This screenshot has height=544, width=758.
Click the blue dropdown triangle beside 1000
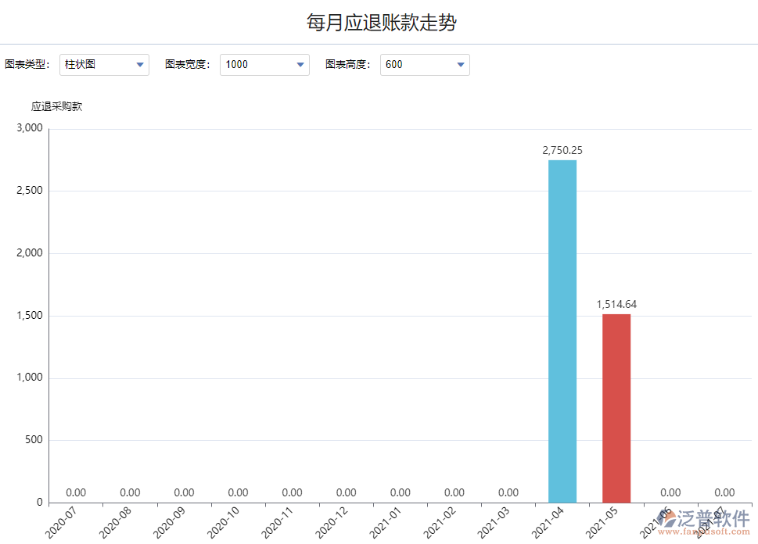[301, 65]
